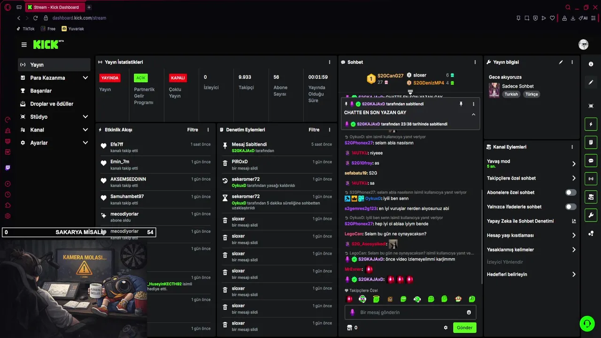Click the green Gönder button
Image resolution: width=601 pixels, height=338 pixels.
[x=464, y=328]
